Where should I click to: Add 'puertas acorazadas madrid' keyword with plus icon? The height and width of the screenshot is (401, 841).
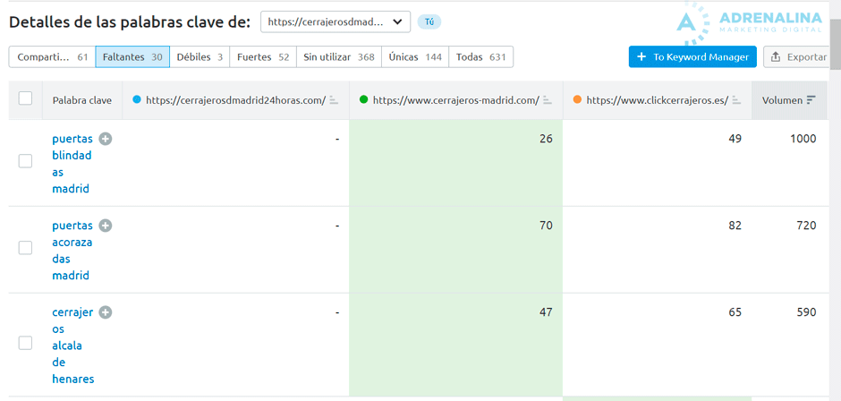[x=106, y=226]
